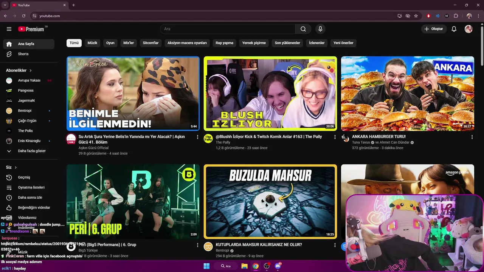The width and height of the screenshot is (484, 272).
Task: Open the YouTube account avatar menu
Action: [468, 29]
